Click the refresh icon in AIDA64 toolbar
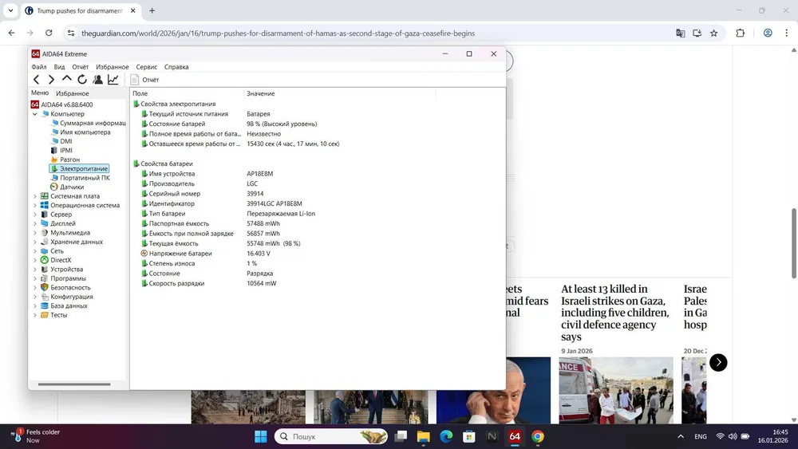Viewport: 798px width, 449px height. (x=82, y=80)
